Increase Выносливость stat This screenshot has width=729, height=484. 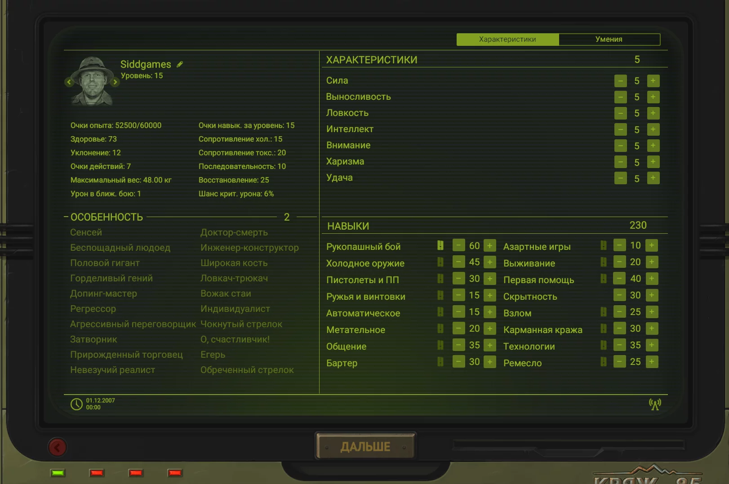coord(653,97)
